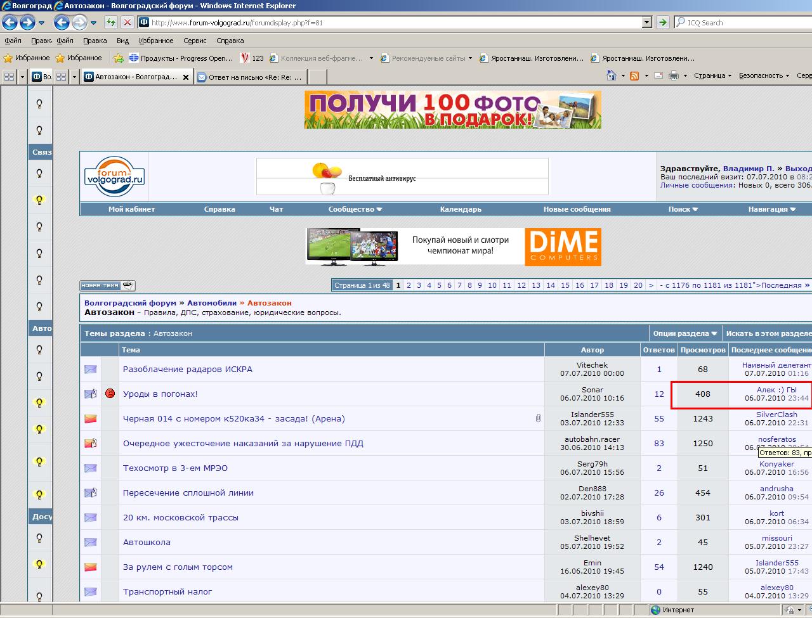The width and height of the screenshot is (812, 618).
Task: Click the 'Новая тема' new thread button
Action: [107, 285]
